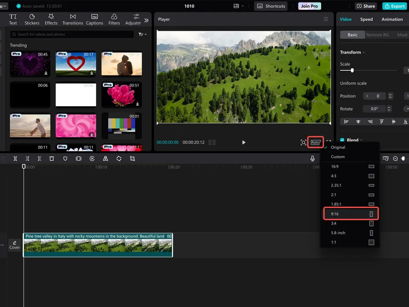Align clip vertical center
409x307 pixels.
(393, 122)
